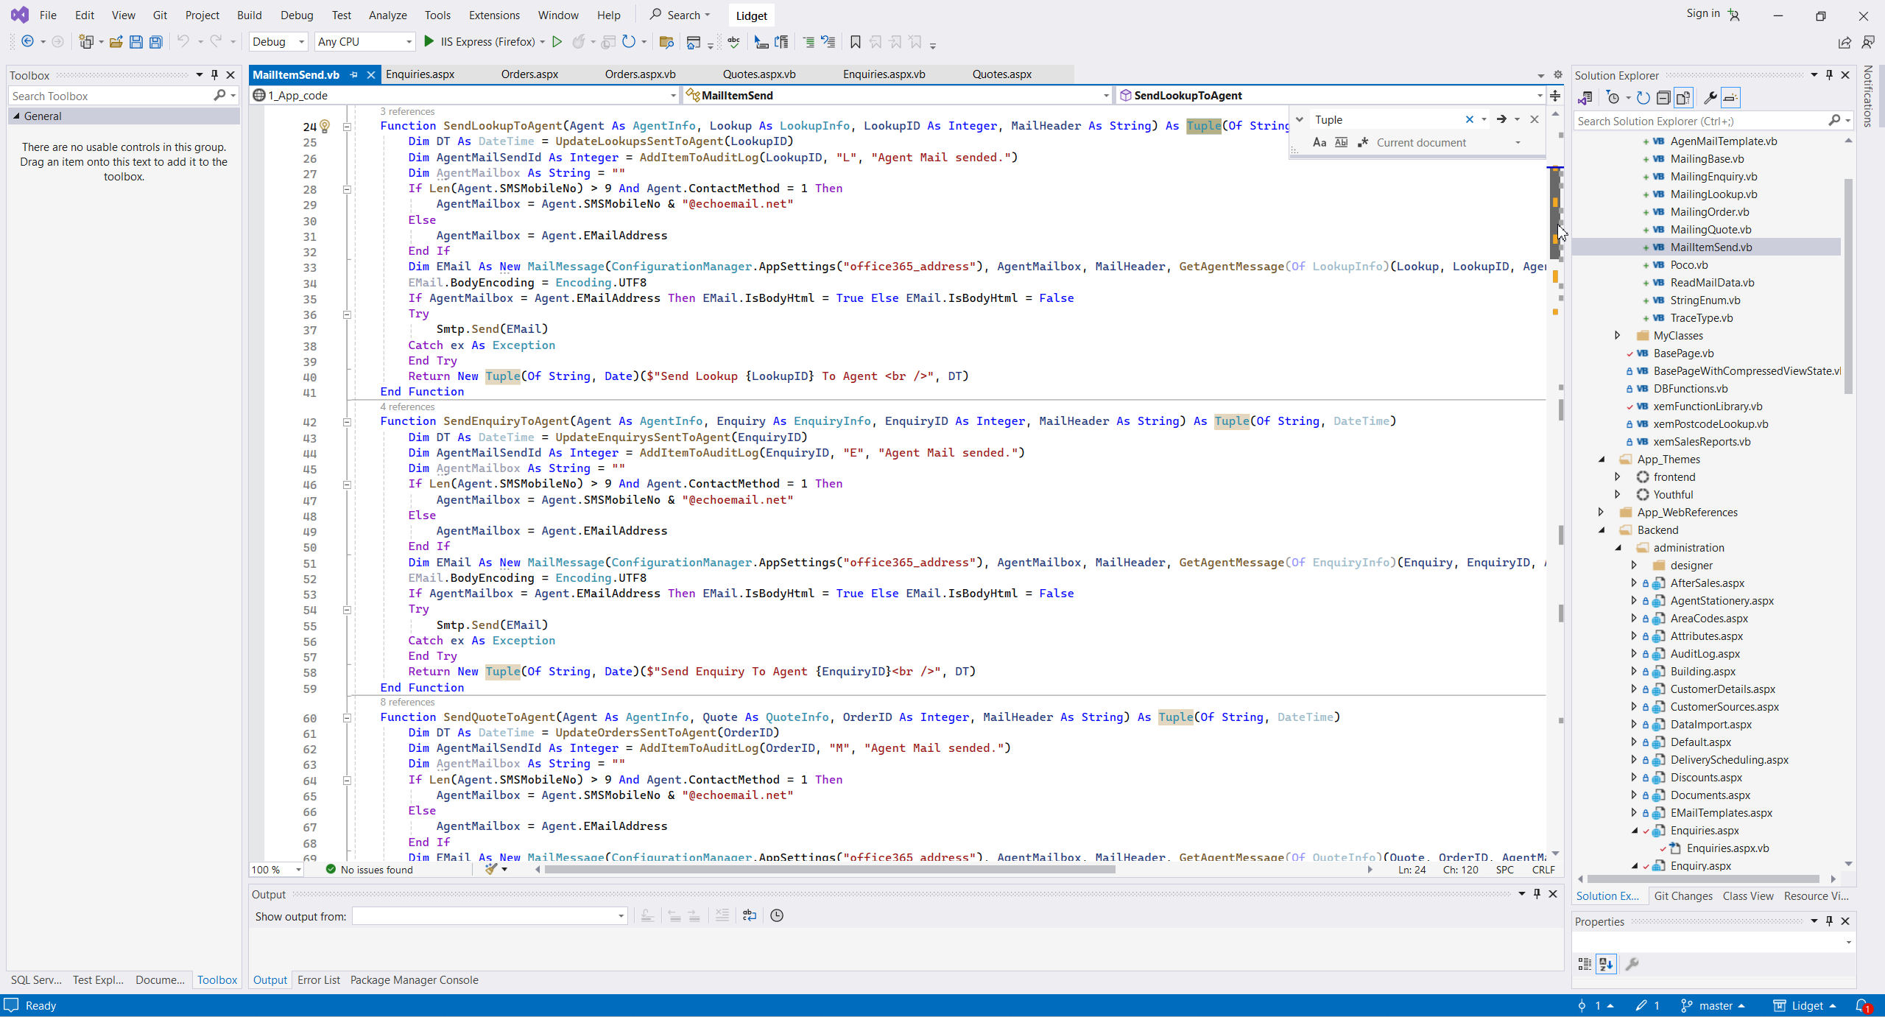Click Collapse All in Solution Explorer toolbar
This screenshot has height=1017, width=1885.
click(x=1663, y=98)
